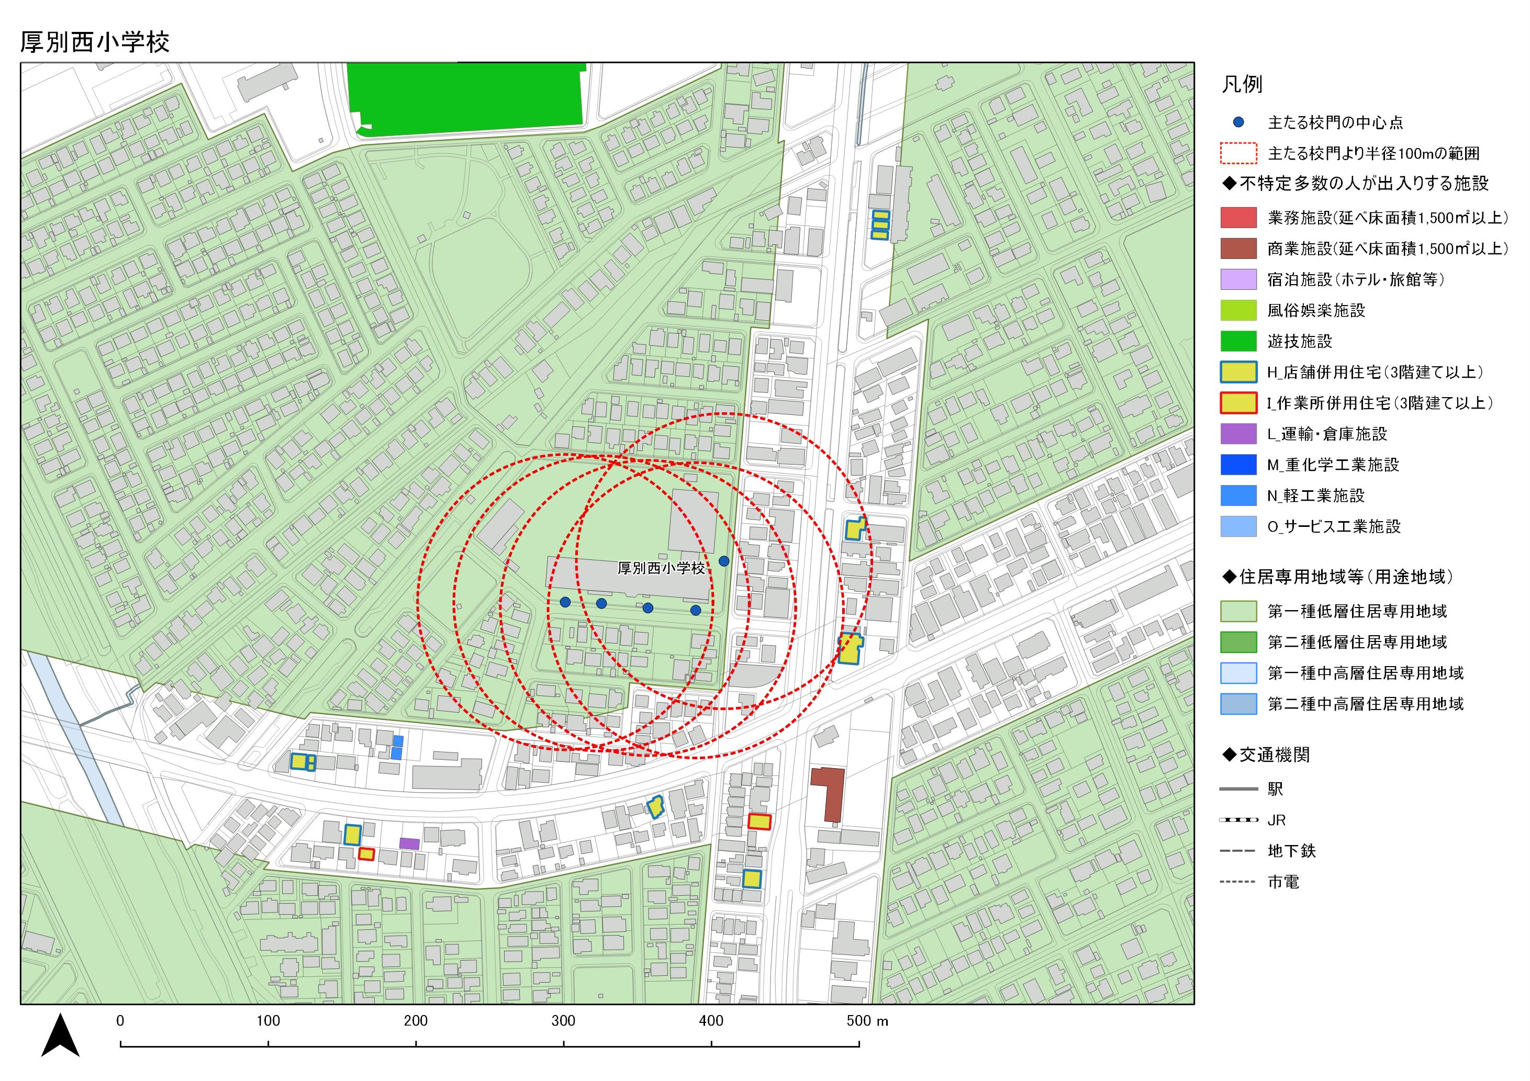Select the red-outlined yellow building west of the brown facility
This screenshot has width=1530, height=1081.
coord(759,821)
